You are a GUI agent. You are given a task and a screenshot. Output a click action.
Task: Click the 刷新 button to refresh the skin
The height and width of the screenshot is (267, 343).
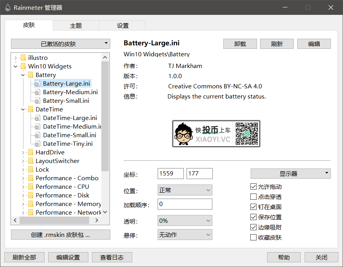pos(277,44)
